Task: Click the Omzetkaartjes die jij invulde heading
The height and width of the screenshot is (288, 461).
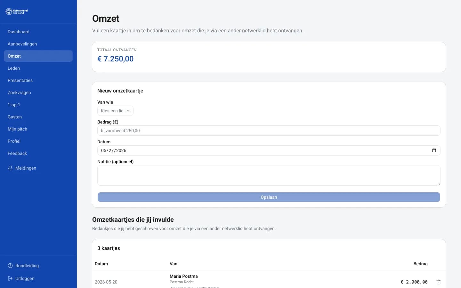Action: tap(133, 220)
